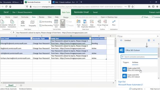
Task: Click Refresh All Connections
Action: (12, 23)
